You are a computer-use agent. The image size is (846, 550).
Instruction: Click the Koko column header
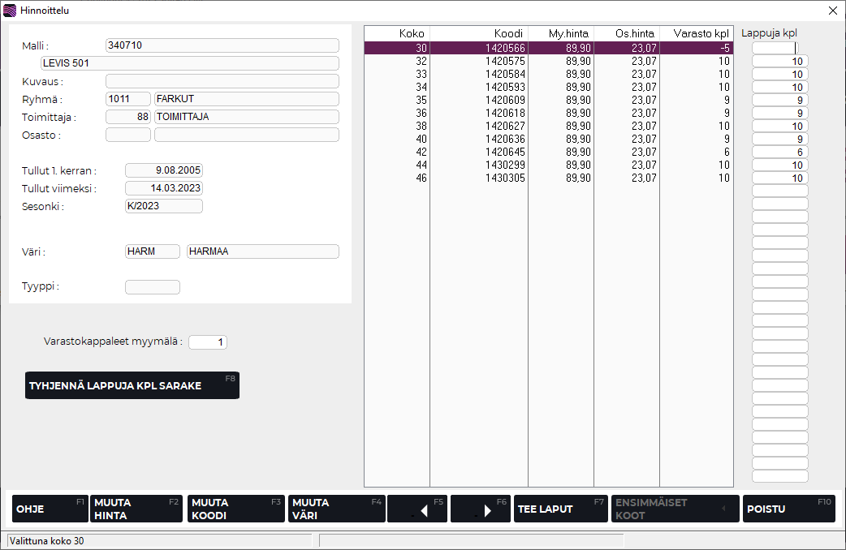(x=397, y=33)
